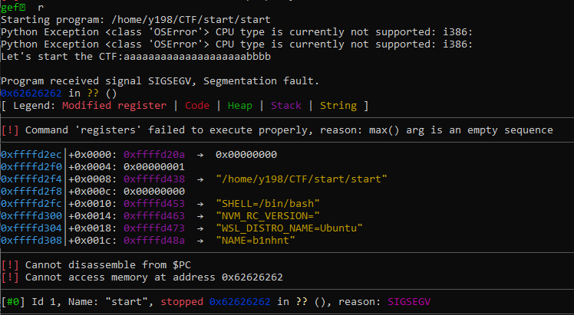This screenshot has width=574, height=315.
Task: Click value 0x00000001 at offset +0x0004
Action: pos(154,167)
